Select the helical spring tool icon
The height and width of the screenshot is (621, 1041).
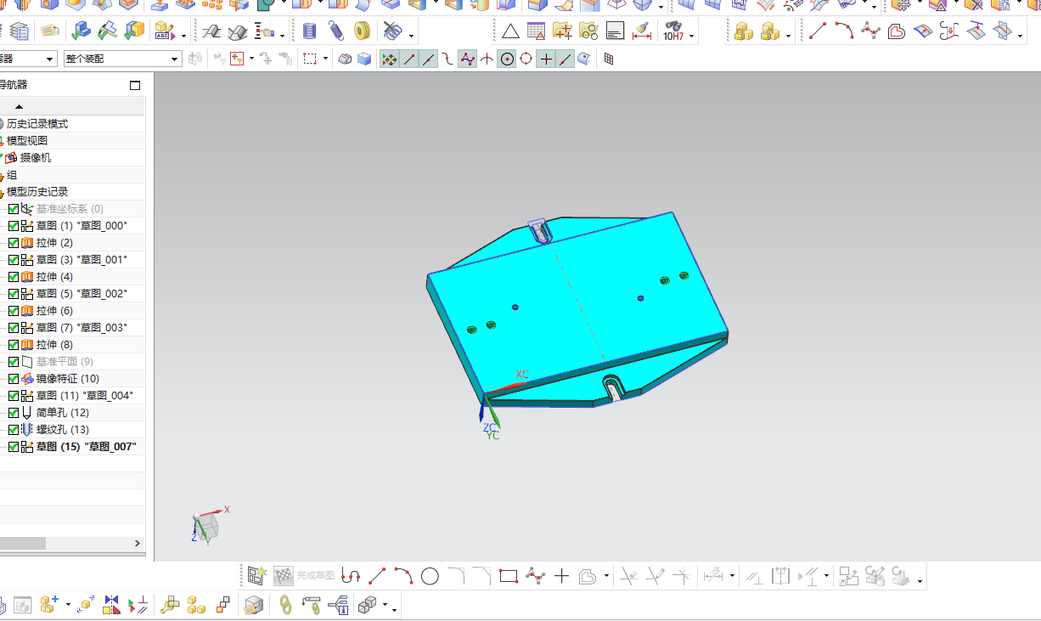coord(310,32)
